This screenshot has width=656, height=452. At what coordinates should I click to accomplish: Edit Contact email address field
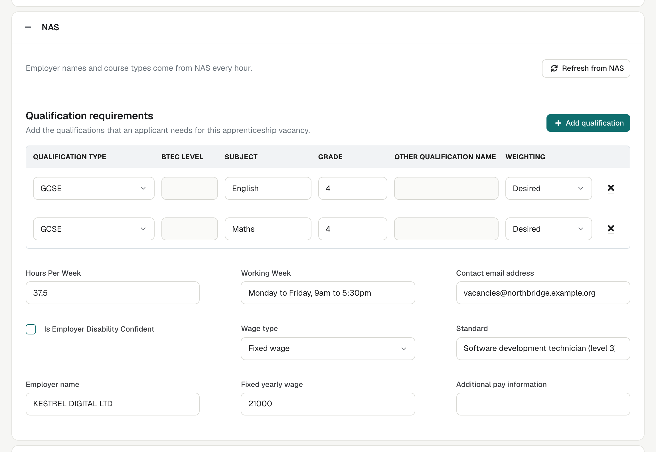point(543,293)
